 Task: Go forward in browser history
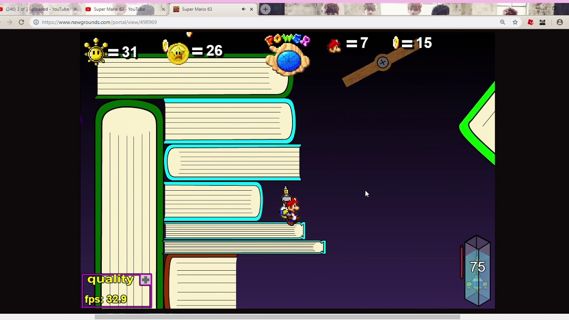pos(9,22)
